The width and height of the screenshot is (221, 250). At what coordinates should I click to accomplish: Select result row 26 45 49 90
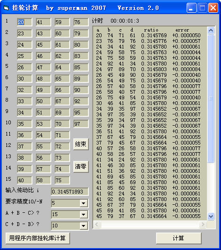tap(148, 75)
